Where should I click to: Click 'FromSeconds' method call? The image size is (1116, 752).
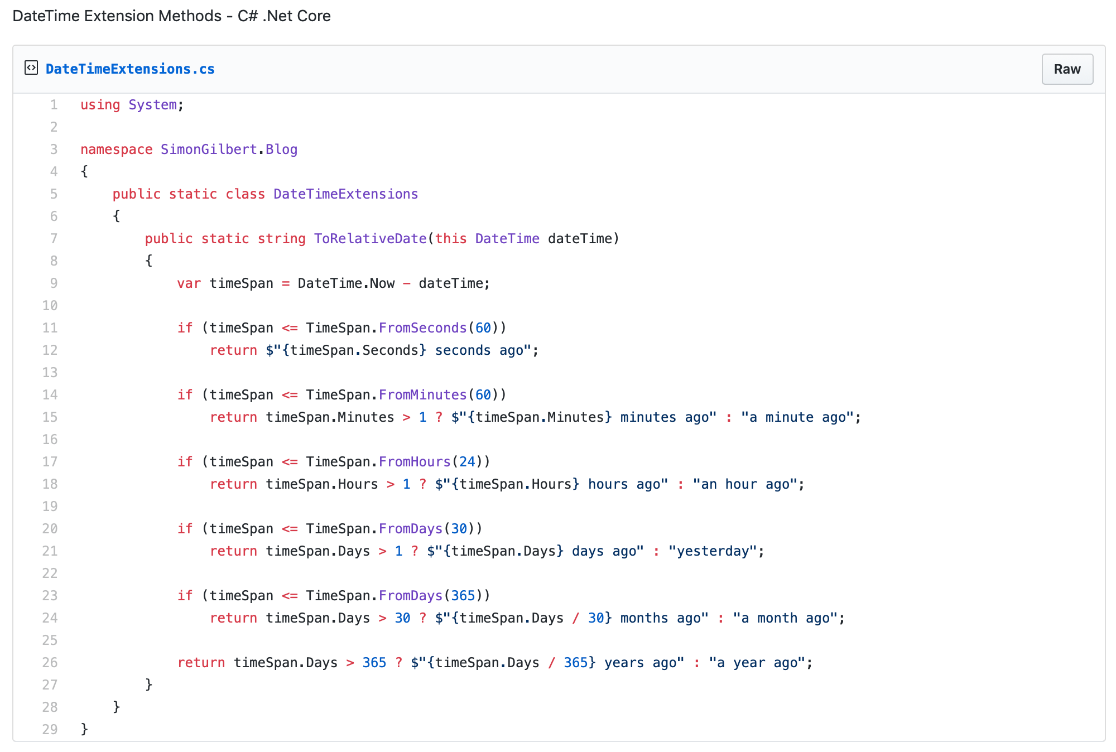point(423,328)
